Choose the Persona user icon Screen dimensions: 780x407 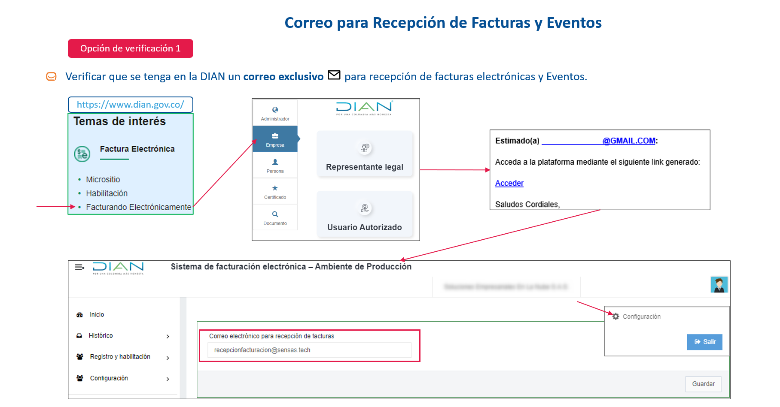275,162
